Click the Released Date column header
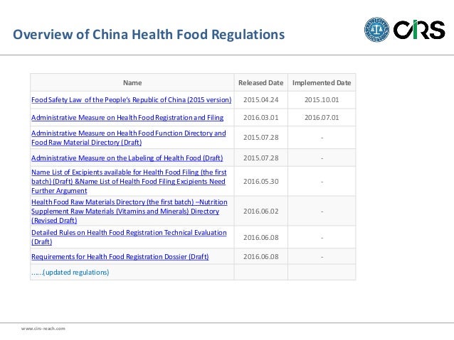The height and width of the screenshot is (340, 454). pyautogui.click(x=261, y=83)
